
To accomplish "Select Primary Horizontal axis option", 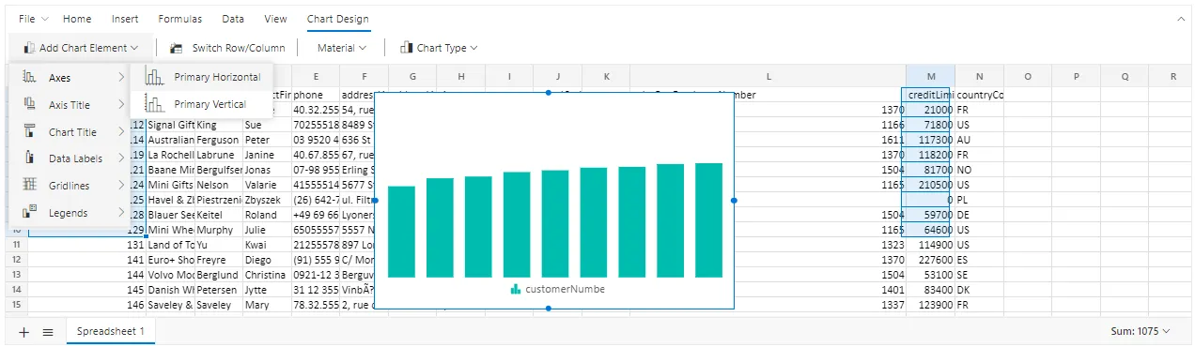I will coord(203,77).
